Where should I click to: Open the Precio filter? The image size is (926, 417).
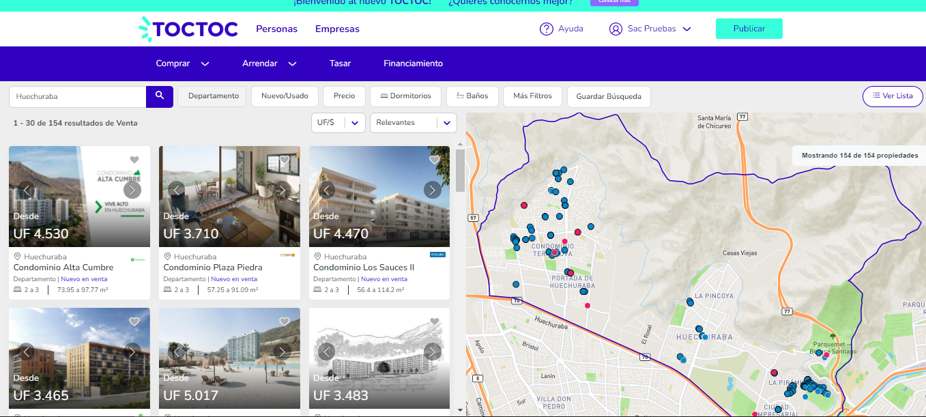[x=345, y=96]
